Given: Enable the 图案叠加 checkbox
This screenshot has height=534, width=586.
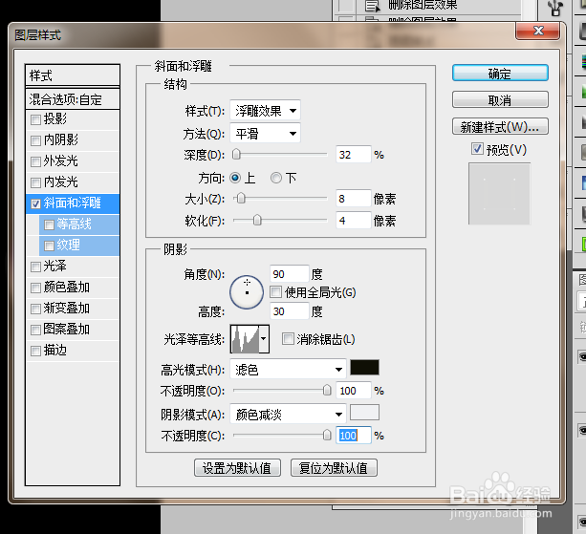Looking at the screenshot, I should click(35, 330).
